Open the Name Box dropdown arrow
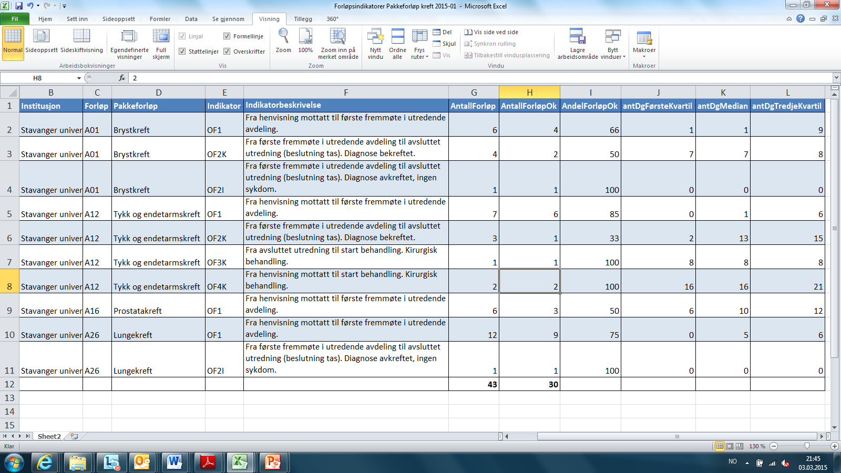The width and height of the screenshot is (841, 473). click(79, 78)
